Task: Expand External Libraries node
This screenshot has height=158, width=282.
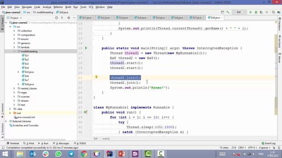Action: [x=6, y=121]
